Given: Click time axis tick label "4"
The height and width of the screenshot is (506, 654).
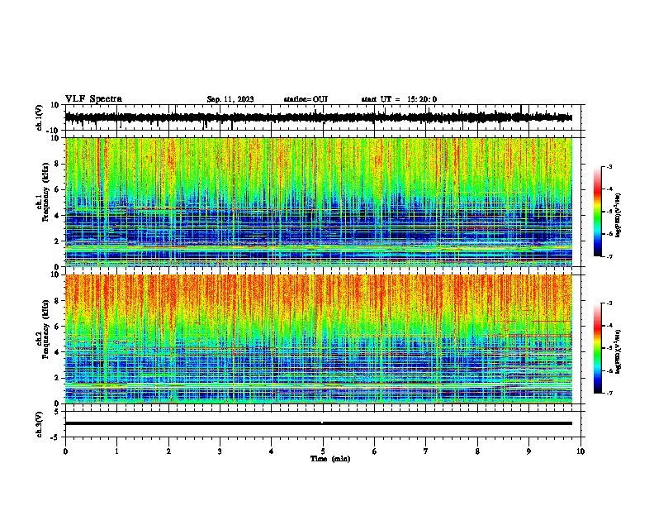Looking at the screenshot, I should click(x=272, y=451).
